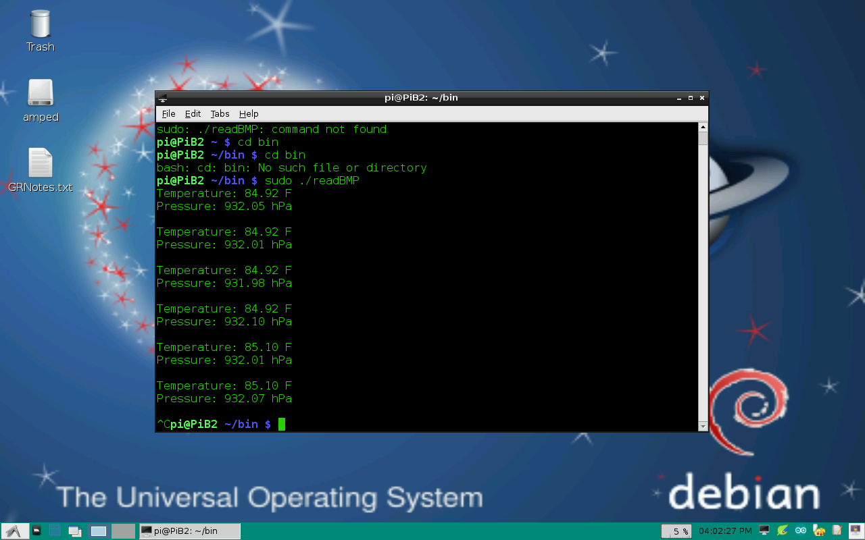
Task: Open the notepad with pencil icon
Action: (837, 531)
